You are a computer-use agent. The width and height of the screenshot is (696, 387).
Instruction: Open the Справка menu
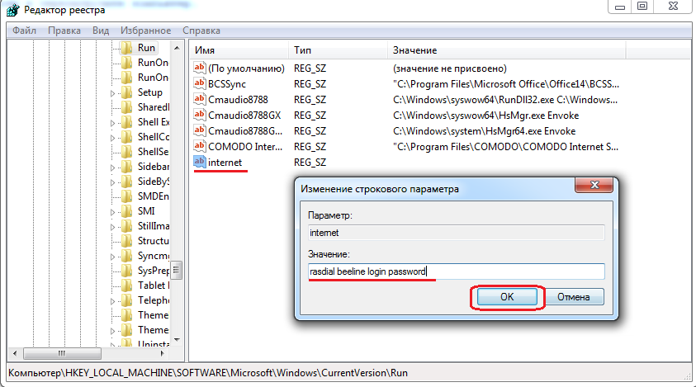(x=201, y=31)
